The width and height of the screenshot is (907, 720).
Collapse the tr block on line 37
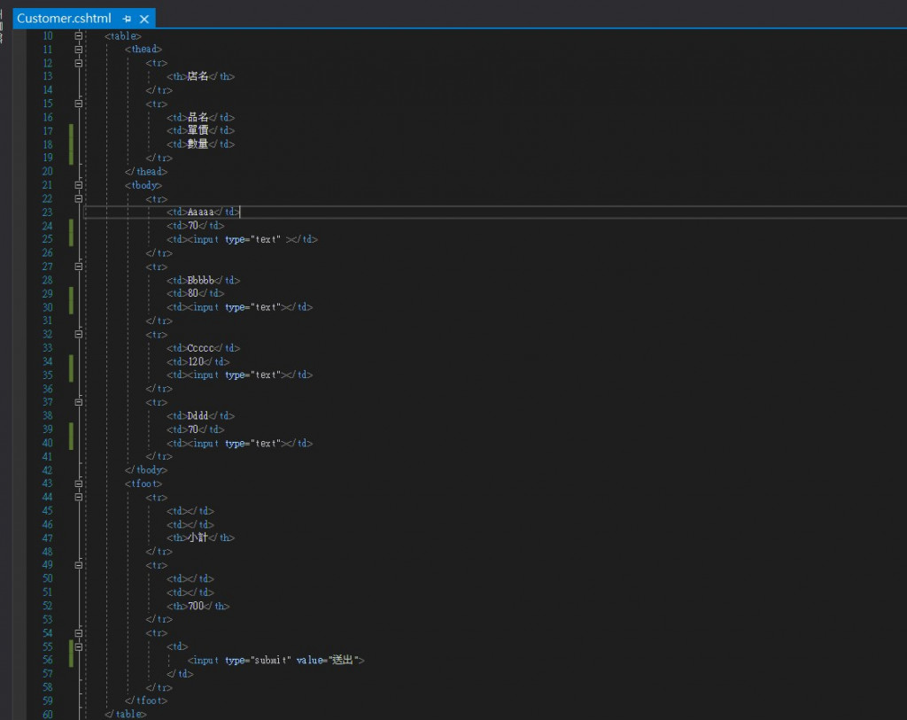point(79,402)
